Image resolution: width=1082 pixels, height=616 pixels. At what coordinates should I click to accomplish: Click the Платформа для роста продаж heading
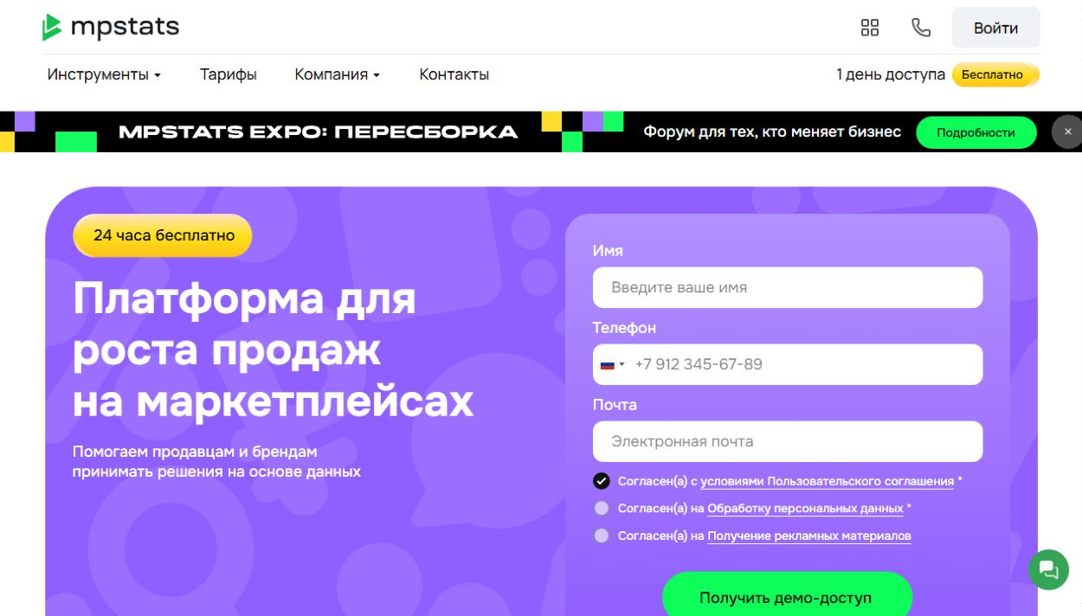274,350
